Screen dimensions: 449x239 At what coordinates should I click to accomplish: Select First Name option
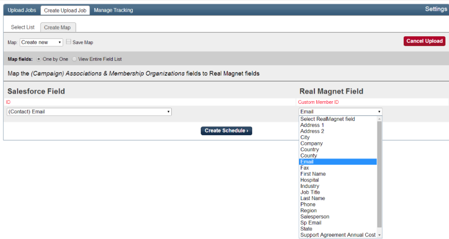pos(338,174)
